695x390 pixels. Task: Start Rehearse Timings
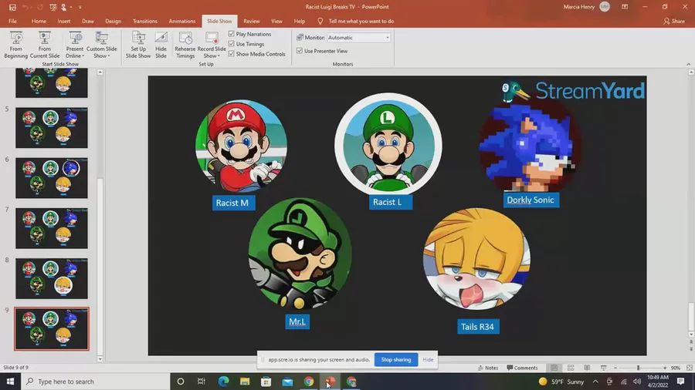(185, 45)
